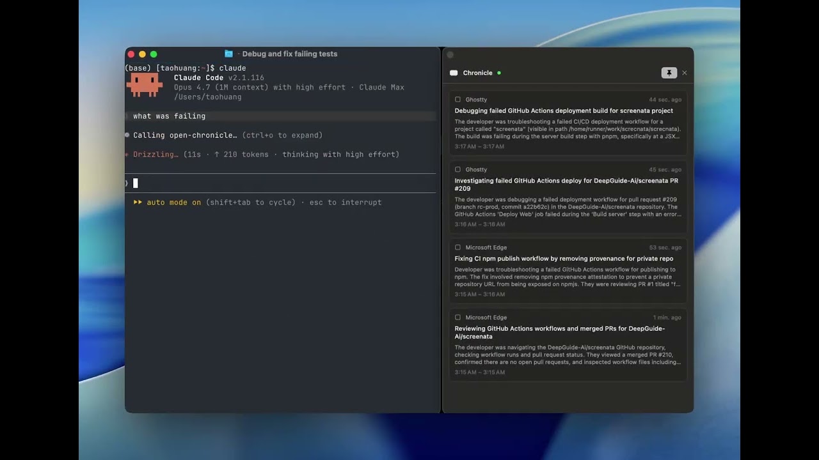The height and width of the screenshot is (460, 819).
Task: Click the folder icon in terminal title
Action: pos(228,54)
